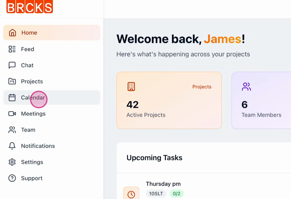Click the orange Projects label link

202,87
